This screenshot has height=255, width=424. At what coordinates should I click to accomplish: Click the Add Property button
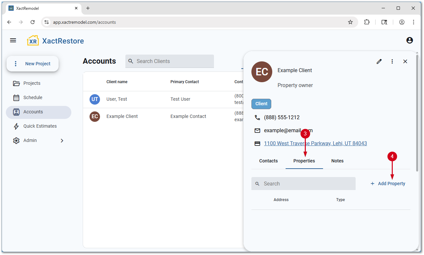[388, 184]
